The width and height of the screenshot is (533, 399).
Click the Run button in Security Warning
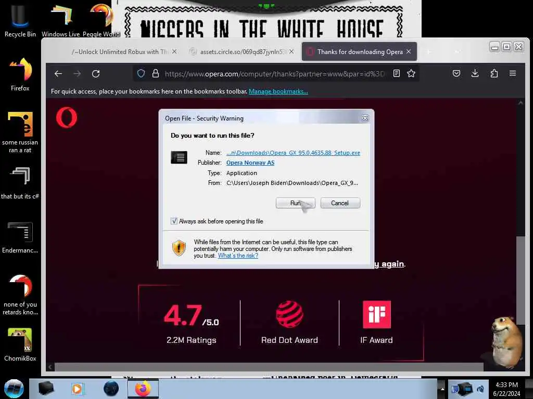[x=295, y=203]
